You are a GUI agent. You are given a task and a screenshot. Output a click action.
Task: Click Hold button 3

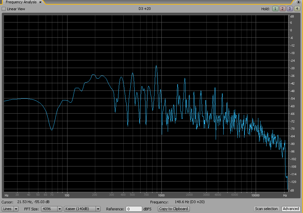click(x=289, y=9)
